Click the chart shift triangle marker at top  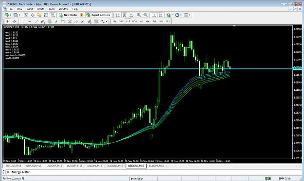(x=234, y=26)
